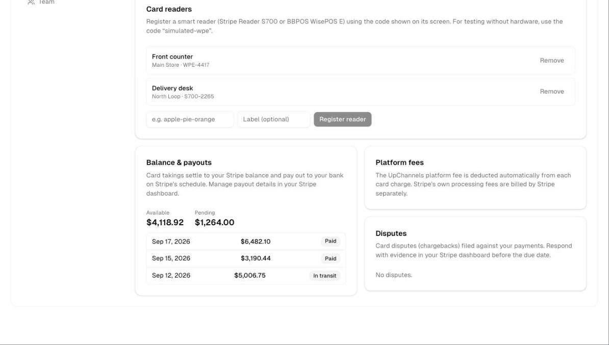Click the Team people icon
Viewport: 609px width, 345px height.
(31, 2)
